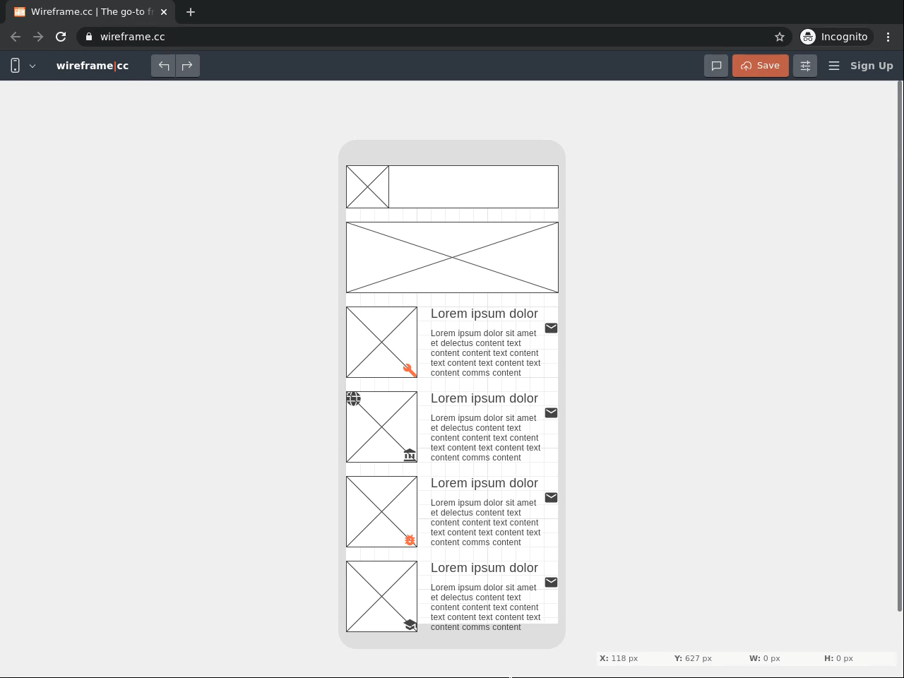Go back to the previous page
Screen dimensions: 904x678
coord(16,37)
